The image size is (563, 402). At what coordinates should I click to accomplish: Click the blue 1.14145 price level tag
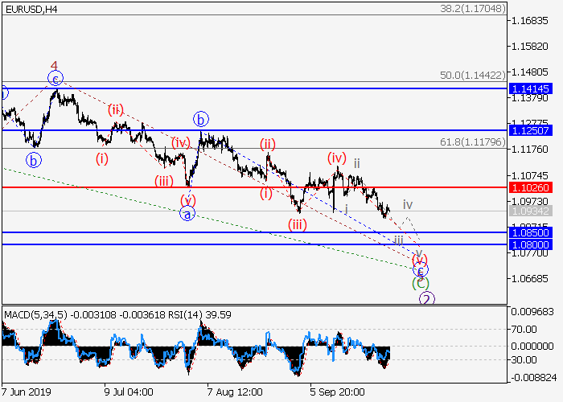coord(529,88)
